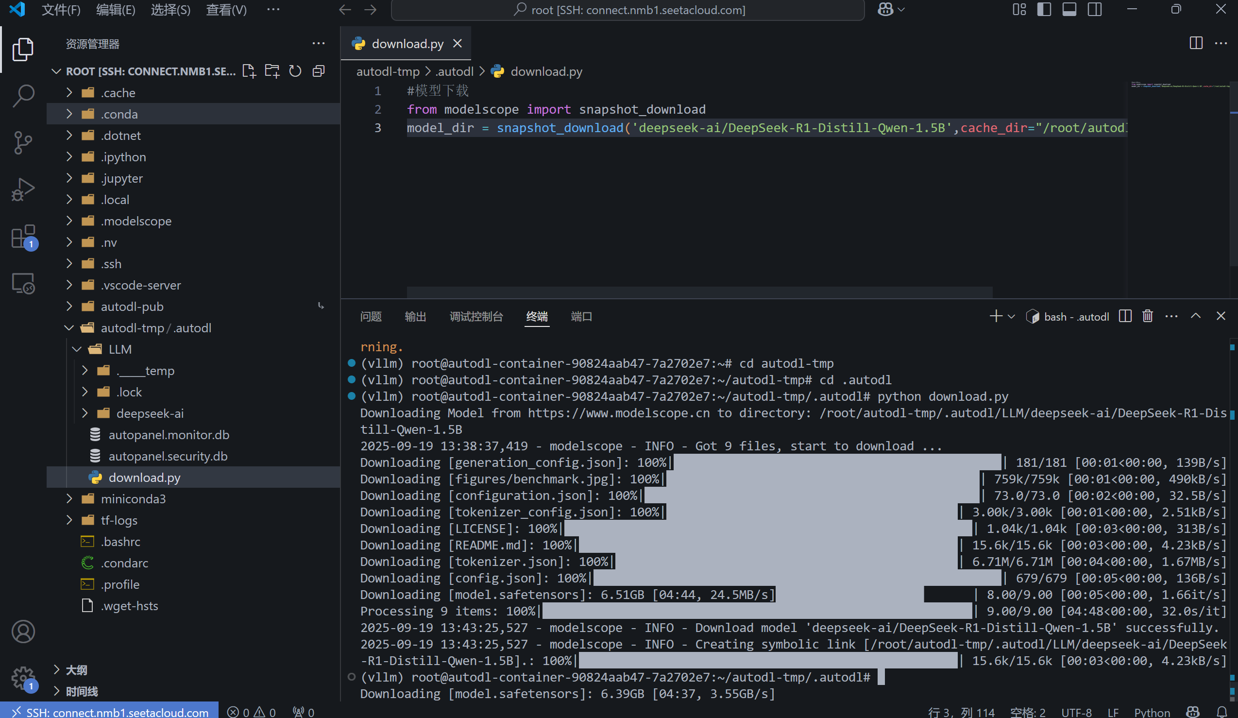Toggle the bottom panel visibility
Screen dimensions: 1238x718
tap(1069, 9)
